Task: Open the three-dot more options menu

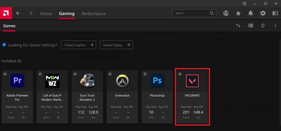Action: coord(275,25)
